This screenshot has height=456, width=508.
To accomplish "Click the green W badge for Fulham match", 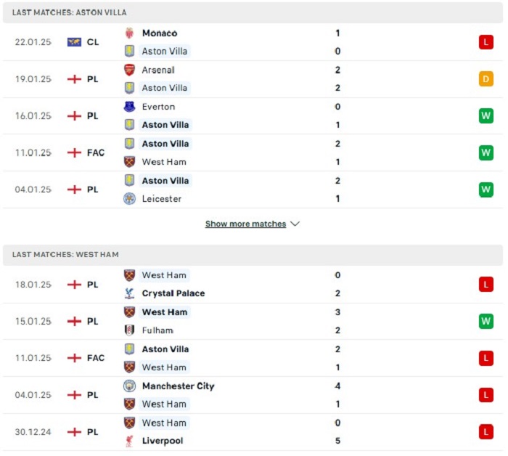I will click(x=486, y=322).
